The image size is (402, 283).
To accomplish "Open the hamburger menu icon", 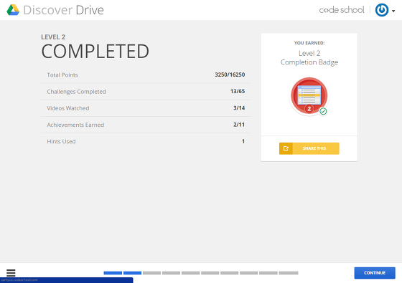I will [11, 273].
